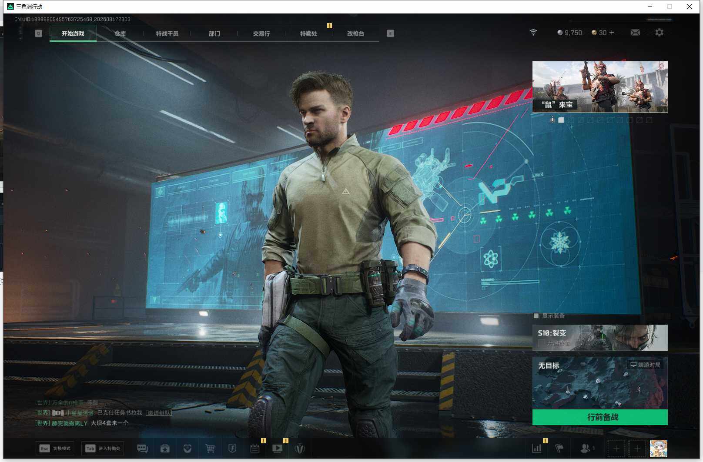Open the bar chart statistics icon

[x=537, y=448]
